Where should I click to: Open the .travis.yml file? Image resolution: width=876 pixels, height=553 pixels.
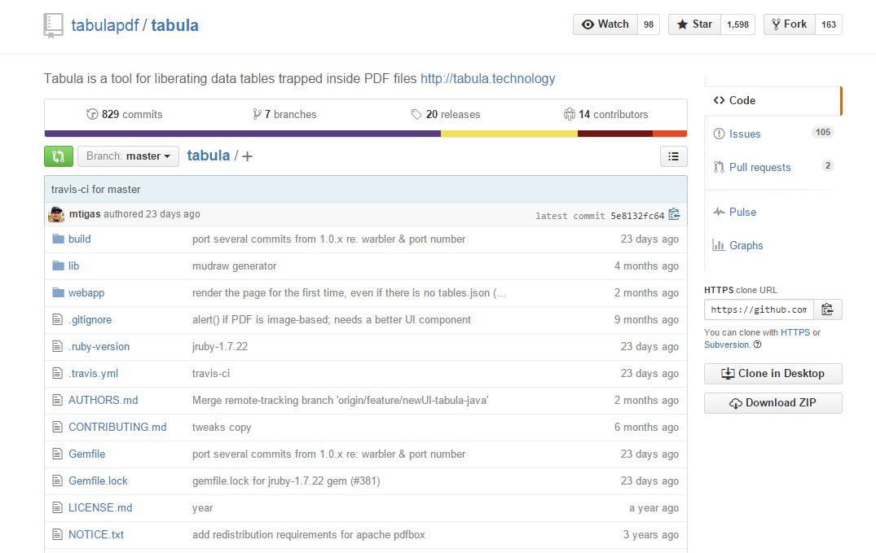(x=93, y=374)
